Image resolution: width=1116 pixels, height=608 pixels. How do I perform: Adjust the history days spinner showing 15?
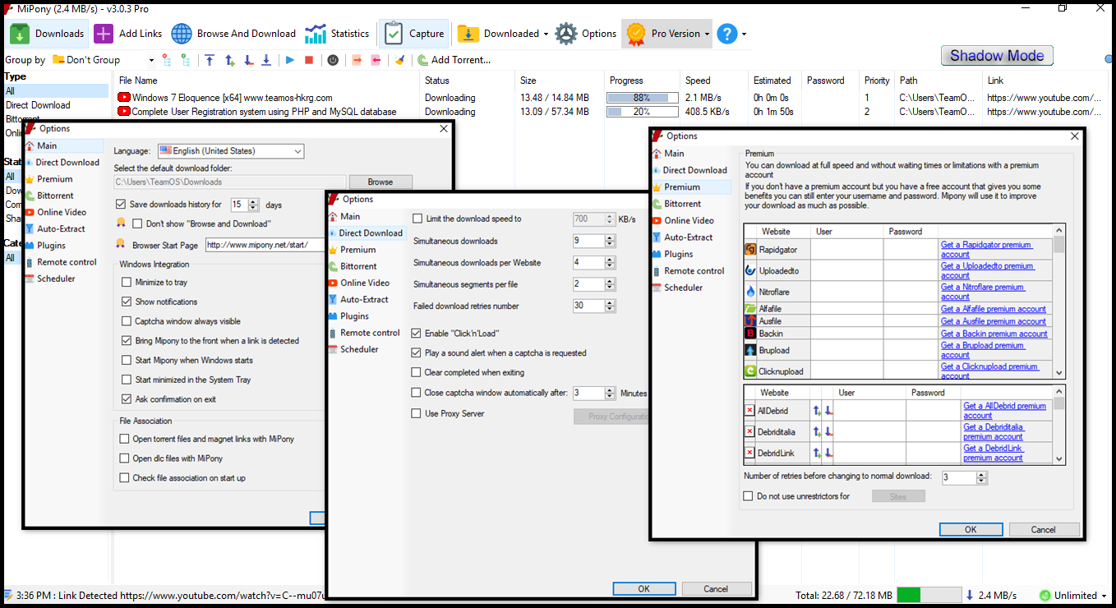tap(253, 205)
